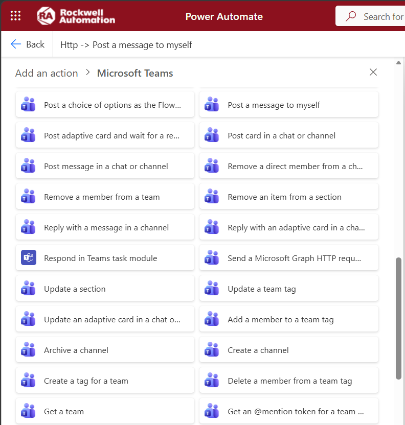The width and height of the screenshot is (405, 425).
Task: Select Remove a member from a team
Action: 105,197
